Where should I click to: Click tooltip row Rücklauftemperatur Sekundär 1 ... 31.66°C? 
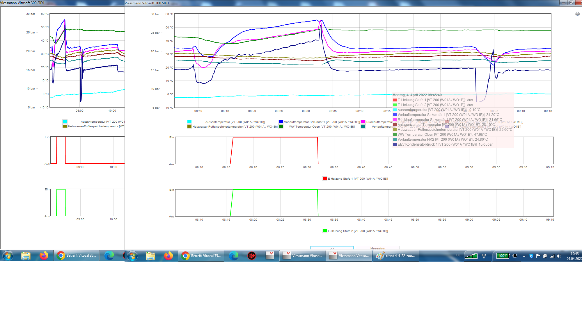coord(448,120)
